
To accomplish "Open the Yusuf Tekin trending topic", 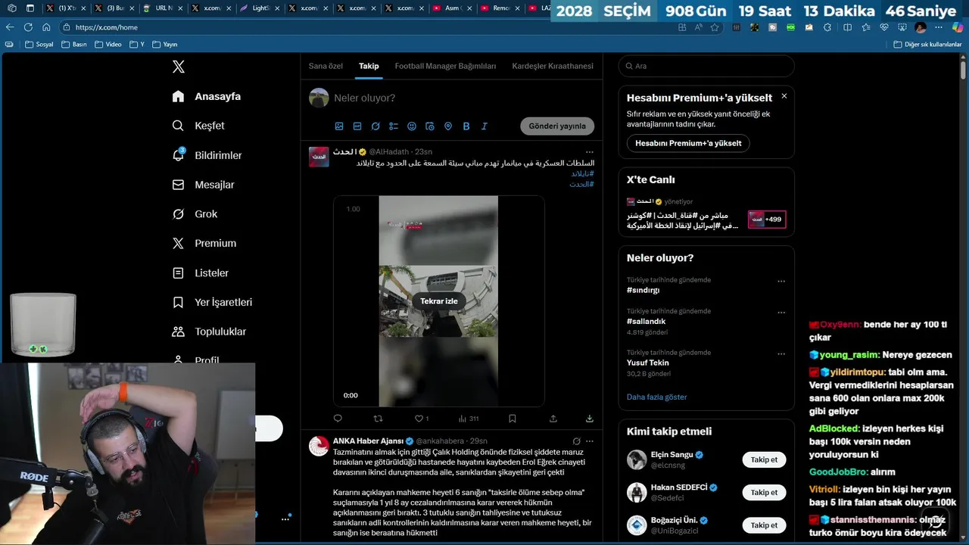I will click(x=648, y=363).
